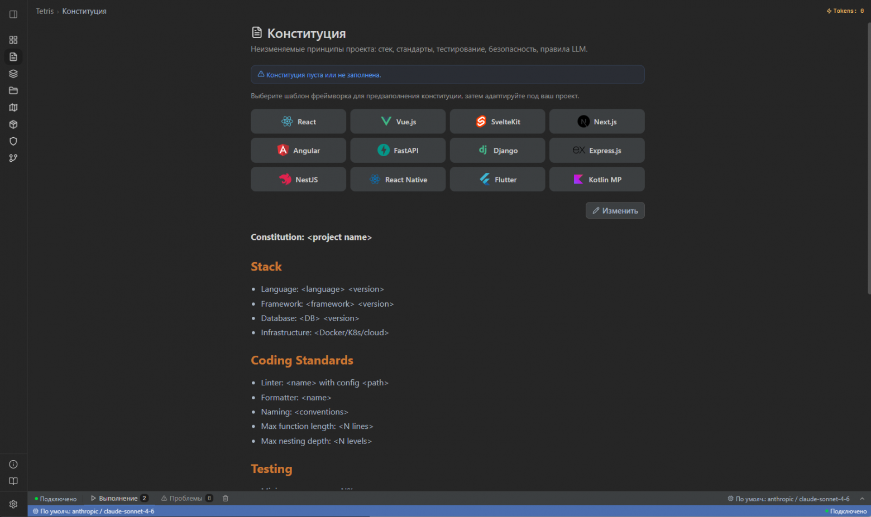Choose the React framework template
Screen dimensions: 871x517
[298, 122]
